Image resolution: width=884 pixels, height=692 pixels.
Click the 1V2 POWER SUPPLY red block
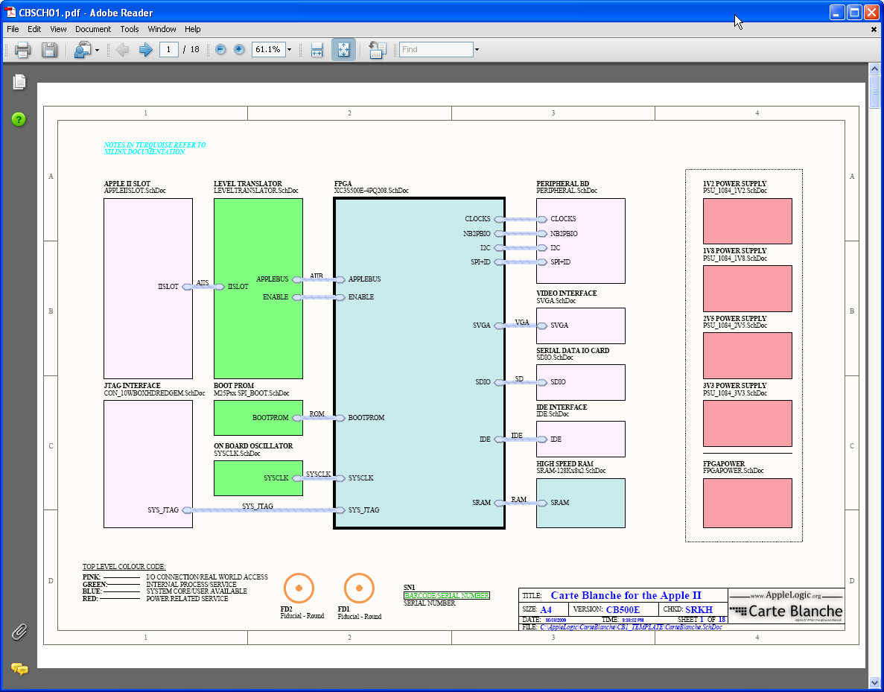(748, 221)
